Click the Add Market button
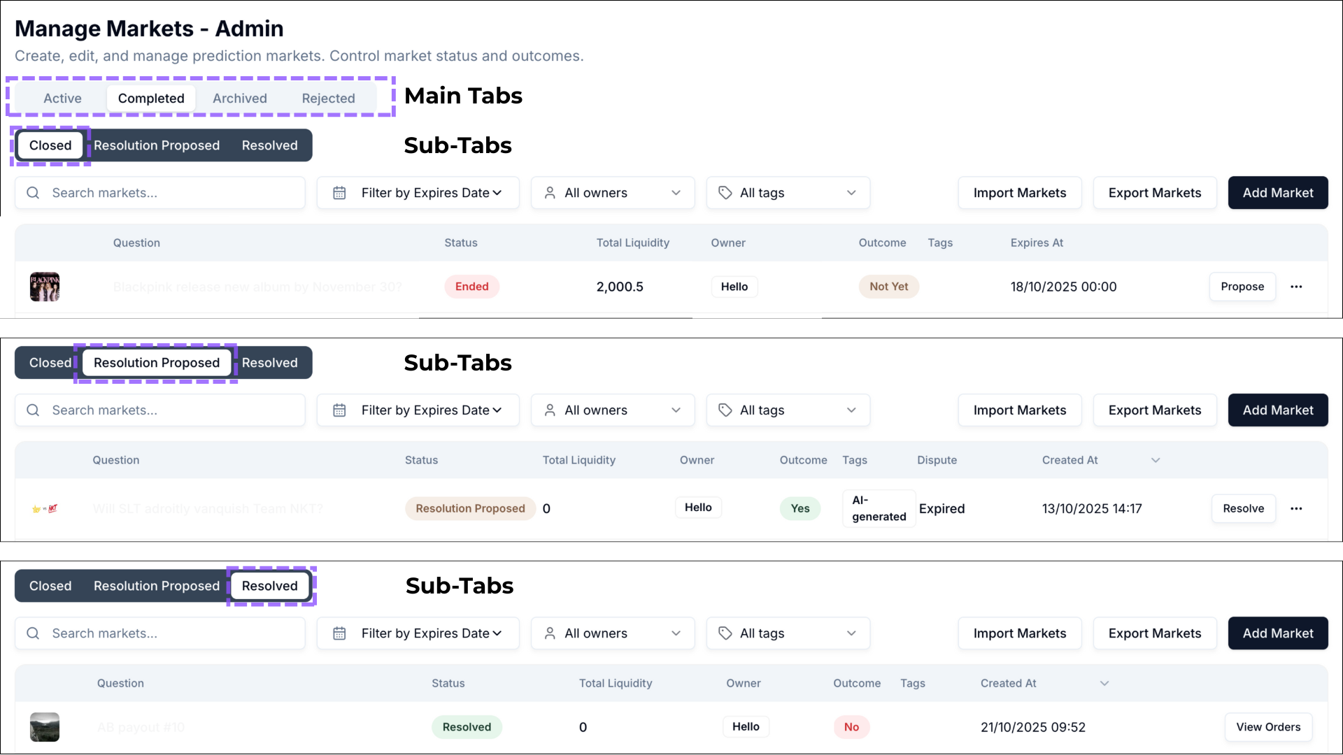Viewport: 1343px width, 755px height. pos(1278,193)
